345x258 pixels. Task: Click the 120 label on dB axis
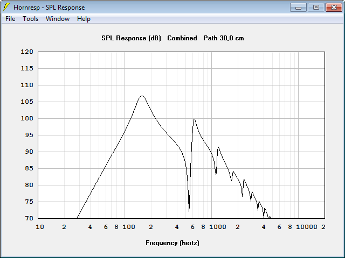(27, 52)
